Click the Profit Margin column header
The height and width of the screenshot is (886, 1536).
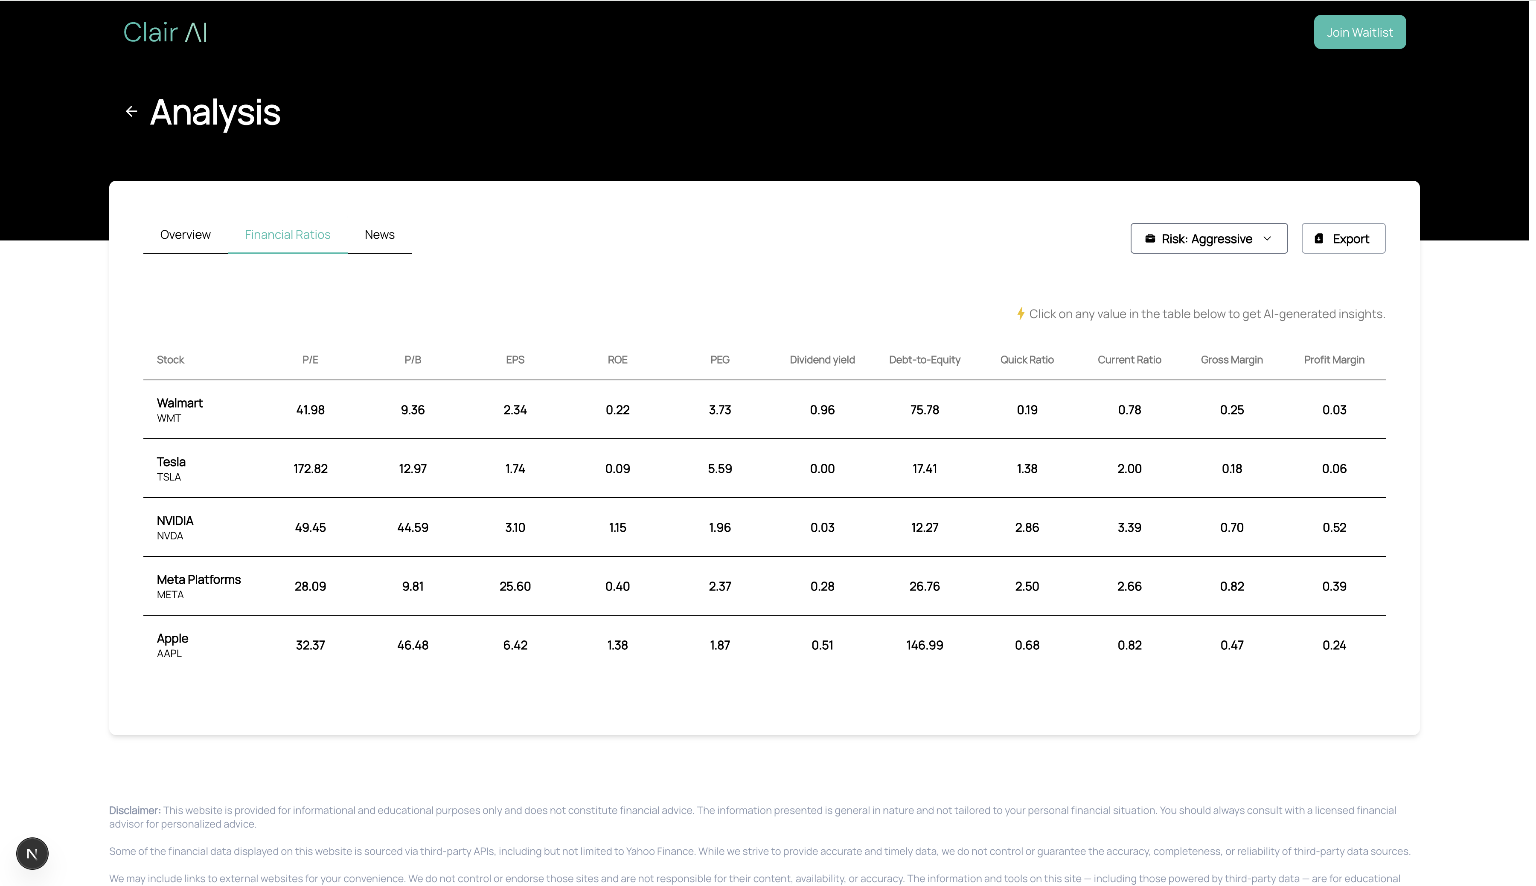tap(1334, 359)
